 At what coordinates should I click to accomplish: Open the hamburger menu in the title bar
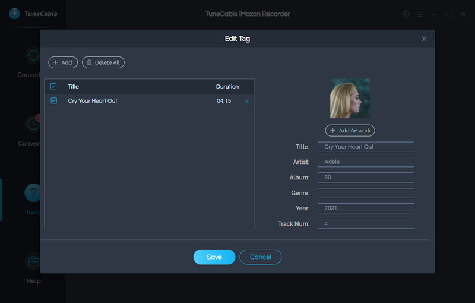click(420, 14)
